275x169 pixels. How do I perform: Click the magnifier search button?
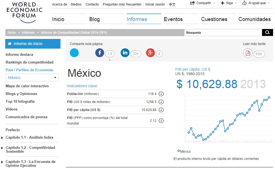click(x=268, y=33)
